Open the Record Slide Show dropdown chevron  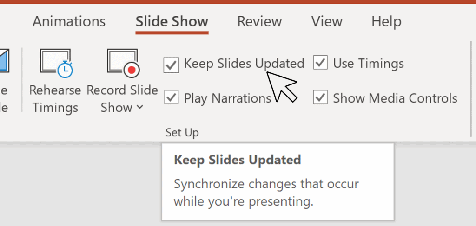tap(139, 107)
